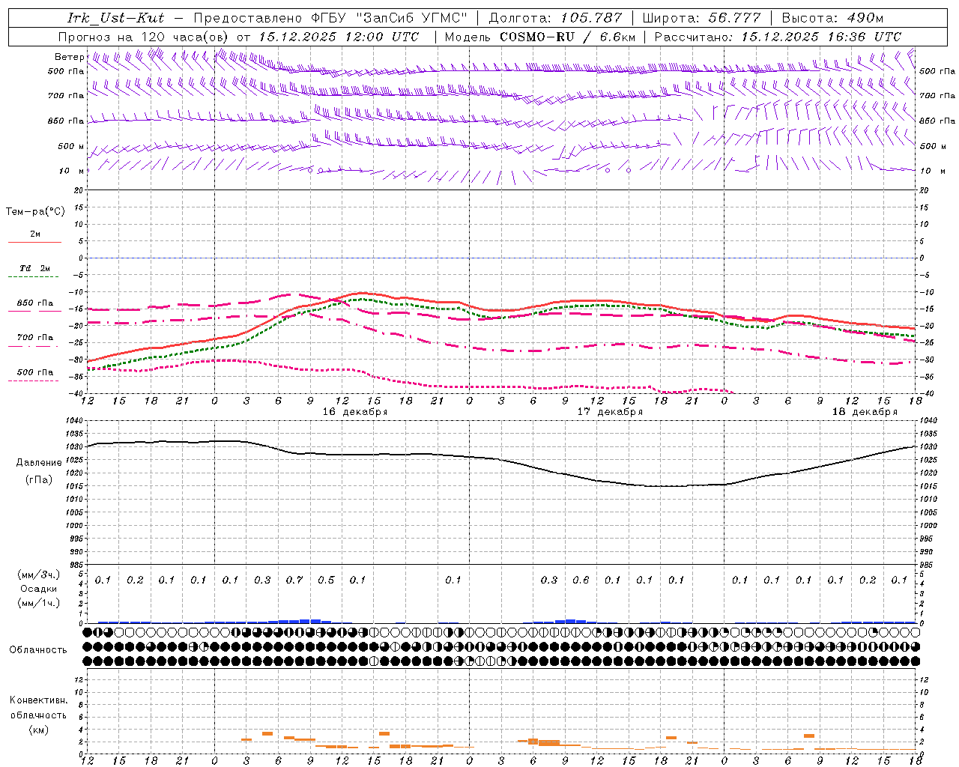Select the computed time Рассчитано: 15.12.2025 16:36 UTC

(778, 37)
